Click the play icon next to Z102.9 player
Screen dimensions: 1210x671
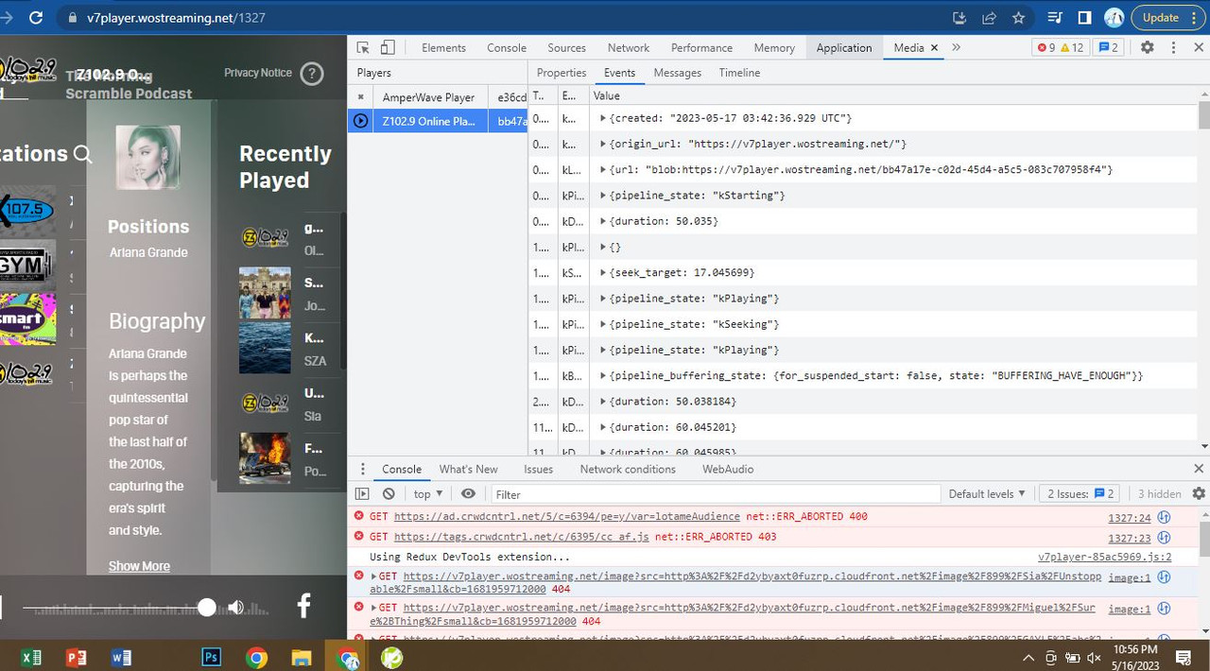(360, 121)
